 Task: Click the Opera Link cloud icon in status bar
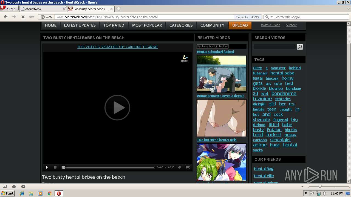[14, 186]
